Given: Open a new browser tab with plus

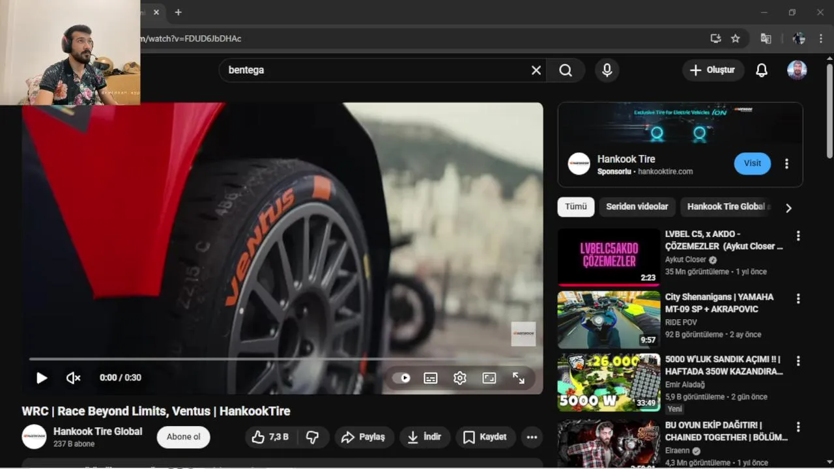Looking at the screenshot, I should coord(178,12).
